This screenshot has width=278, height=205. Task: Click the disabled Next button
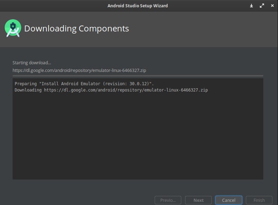point(198,200)
